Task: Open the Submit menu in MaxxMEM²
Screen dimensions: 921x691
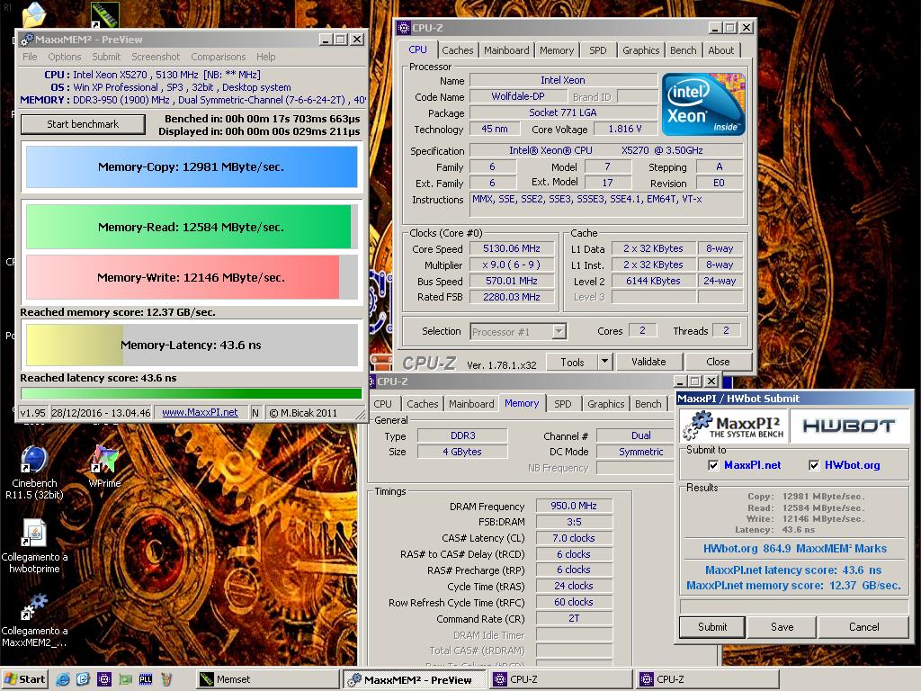Action: point(106,57)
